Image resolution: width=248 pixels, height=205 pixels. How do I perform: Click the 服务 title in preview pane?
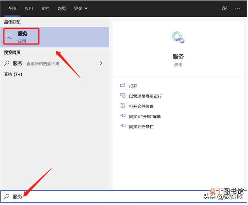(178, 57)
